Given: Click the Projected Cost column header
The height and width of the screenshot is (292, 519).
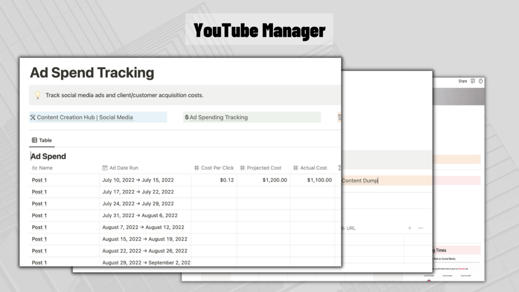Looking at the screenshot, I should click(x=264, y=168).
